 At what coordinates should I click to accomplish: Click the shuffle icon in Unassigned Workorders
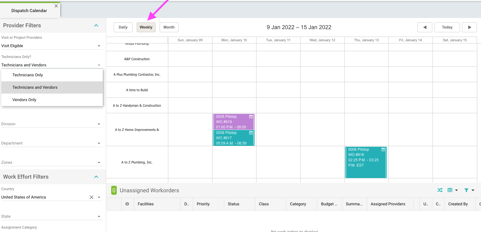(440, 190)
